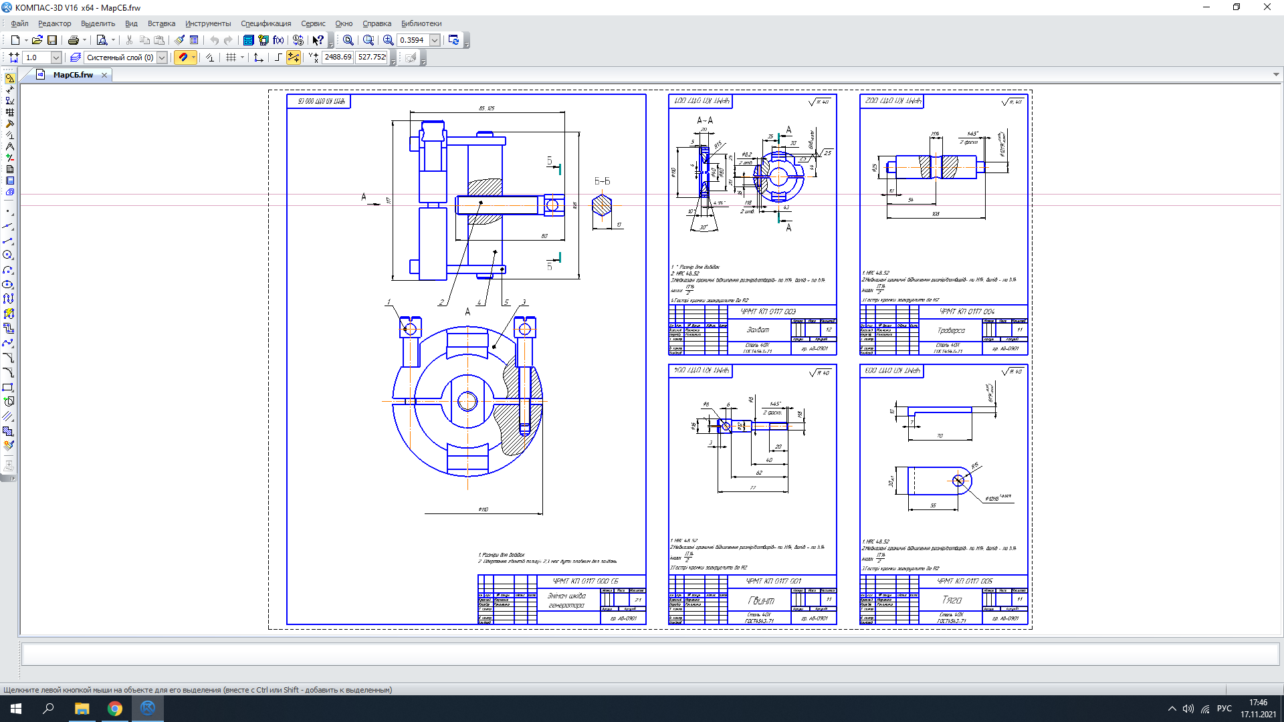Open an existing document with folder icon
Screen dimensions: 1284x722
pos(37,40)
